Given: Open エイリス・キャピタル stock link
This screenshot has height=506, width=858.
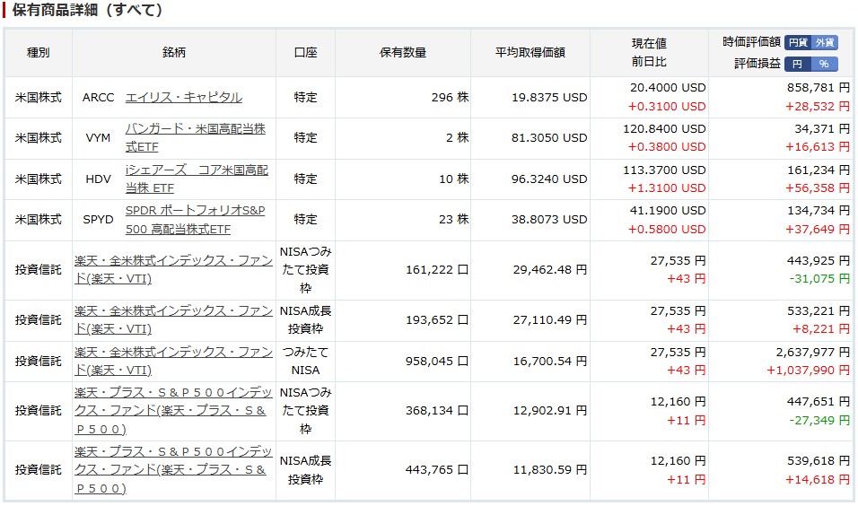Looking at the screenshot, I should click(x=183, y=98).
